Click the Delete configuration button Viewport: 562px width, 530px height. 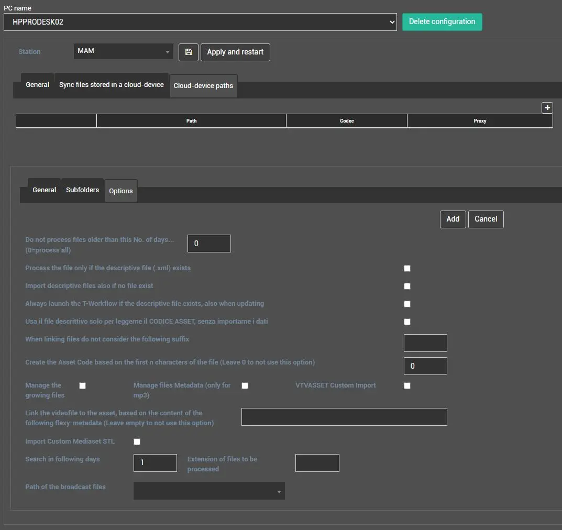pos(442,22)
